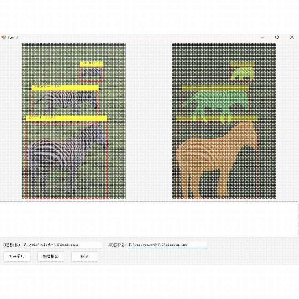The height and width of the screenshot is (299, 299).
Task: Click the left detection result image
Action: [x=74, y=121]
